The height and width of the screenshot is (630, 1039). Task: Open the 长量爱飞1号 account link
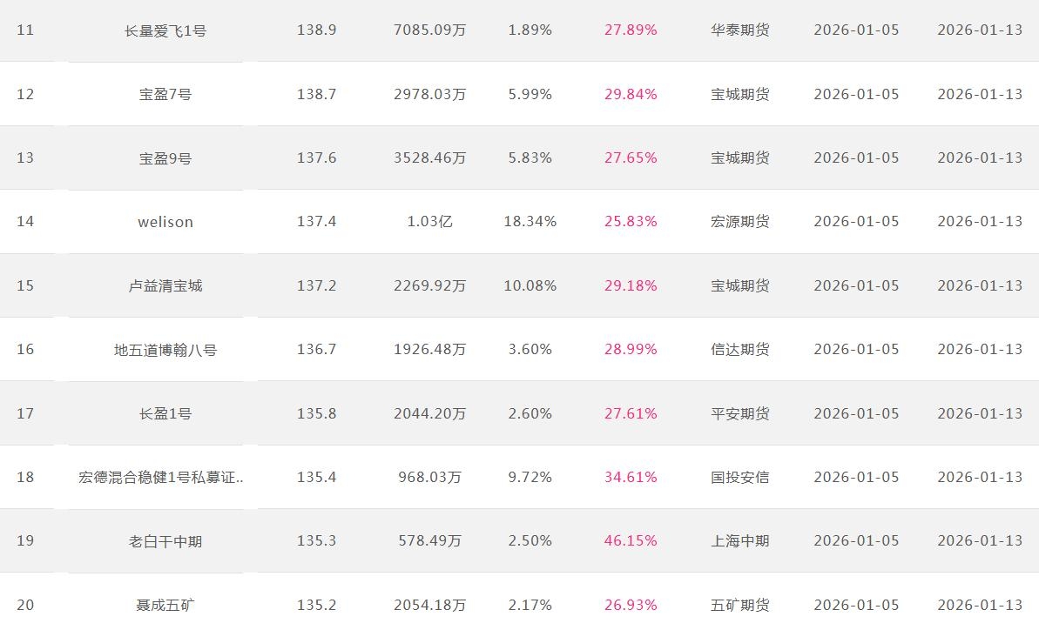165,30
